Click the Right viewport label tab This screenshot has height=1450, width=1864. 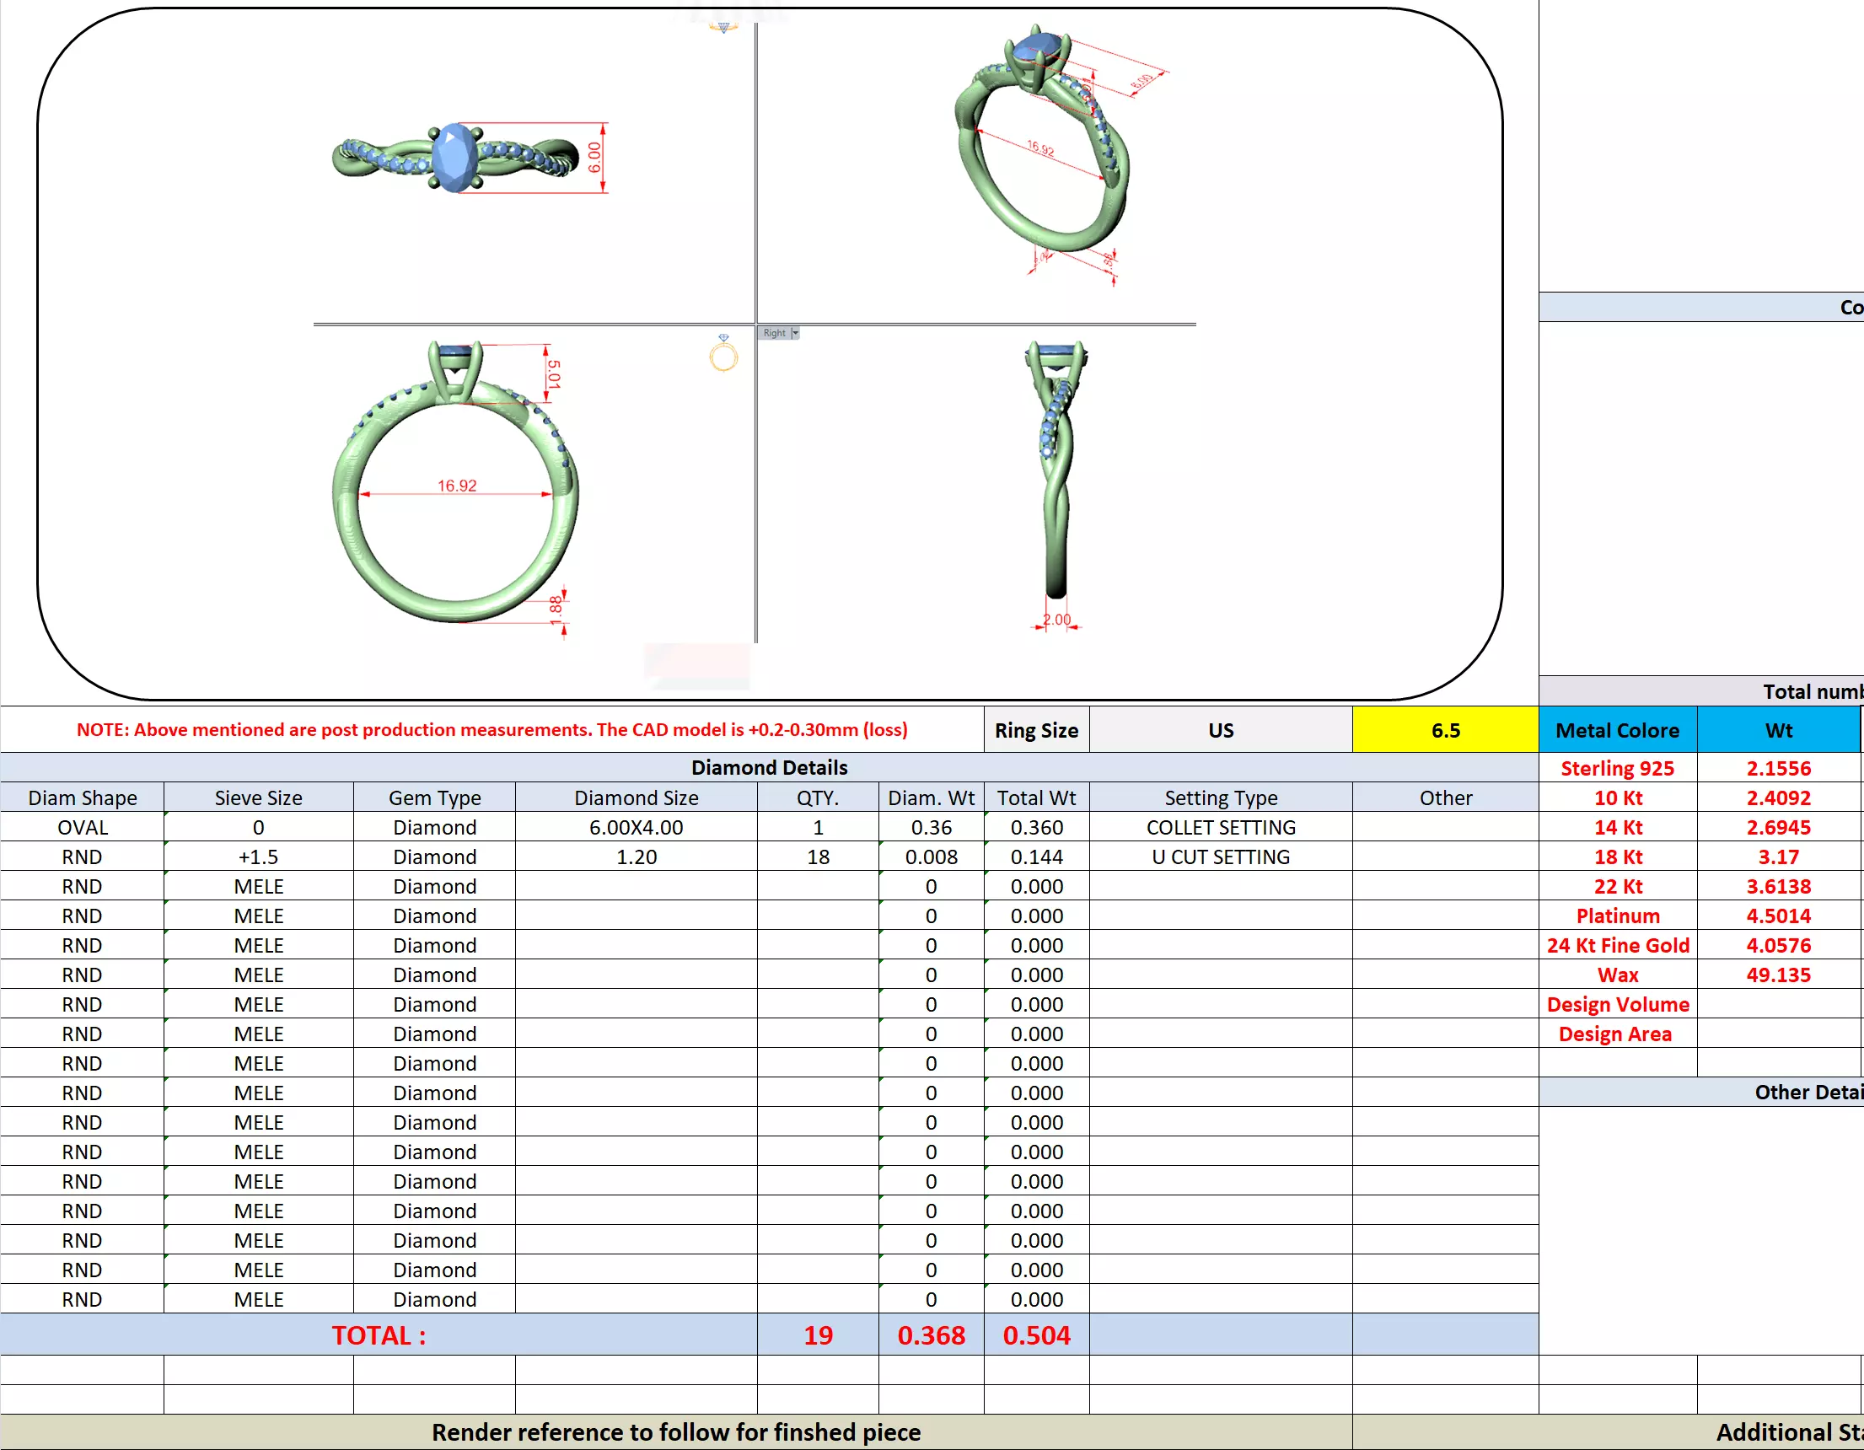point(774,333)
